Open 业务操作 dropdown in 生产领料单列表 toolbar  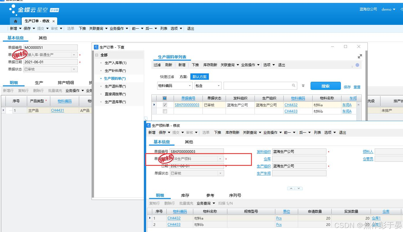(x=258, y=65)
